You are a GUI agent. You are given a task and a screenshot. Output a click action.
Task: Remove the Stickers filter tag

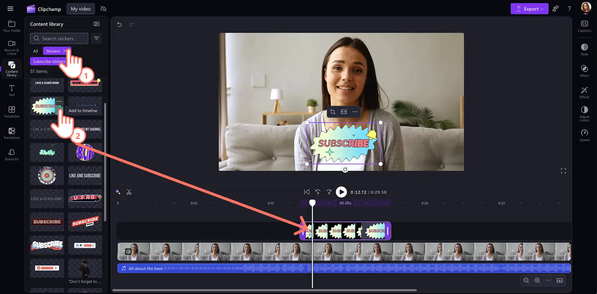coord(65,51)
